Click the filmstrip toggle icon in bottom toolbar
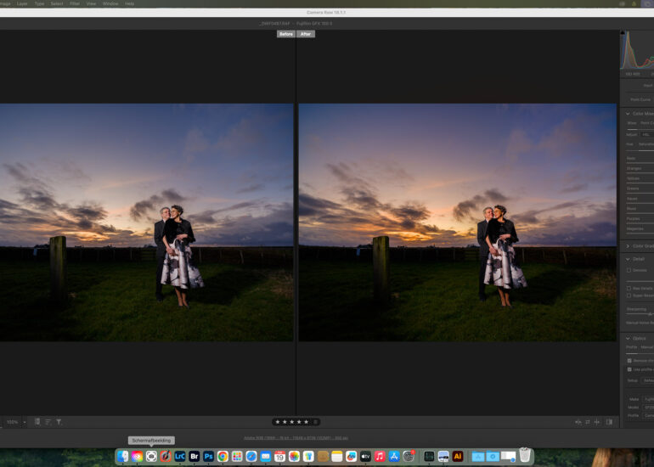 tap(37, 422)
